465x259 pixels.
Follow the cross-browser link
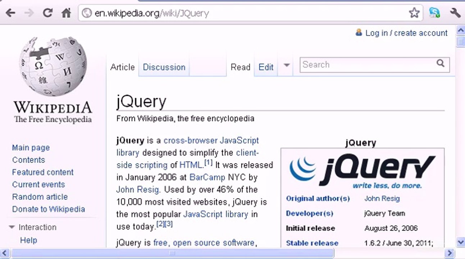191,140
